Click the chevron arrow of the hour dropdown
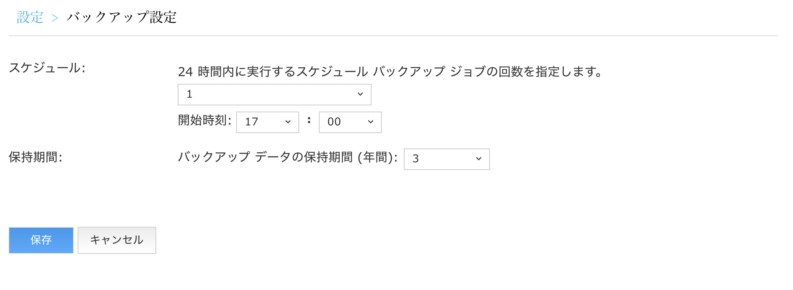 tap(288, 122)
